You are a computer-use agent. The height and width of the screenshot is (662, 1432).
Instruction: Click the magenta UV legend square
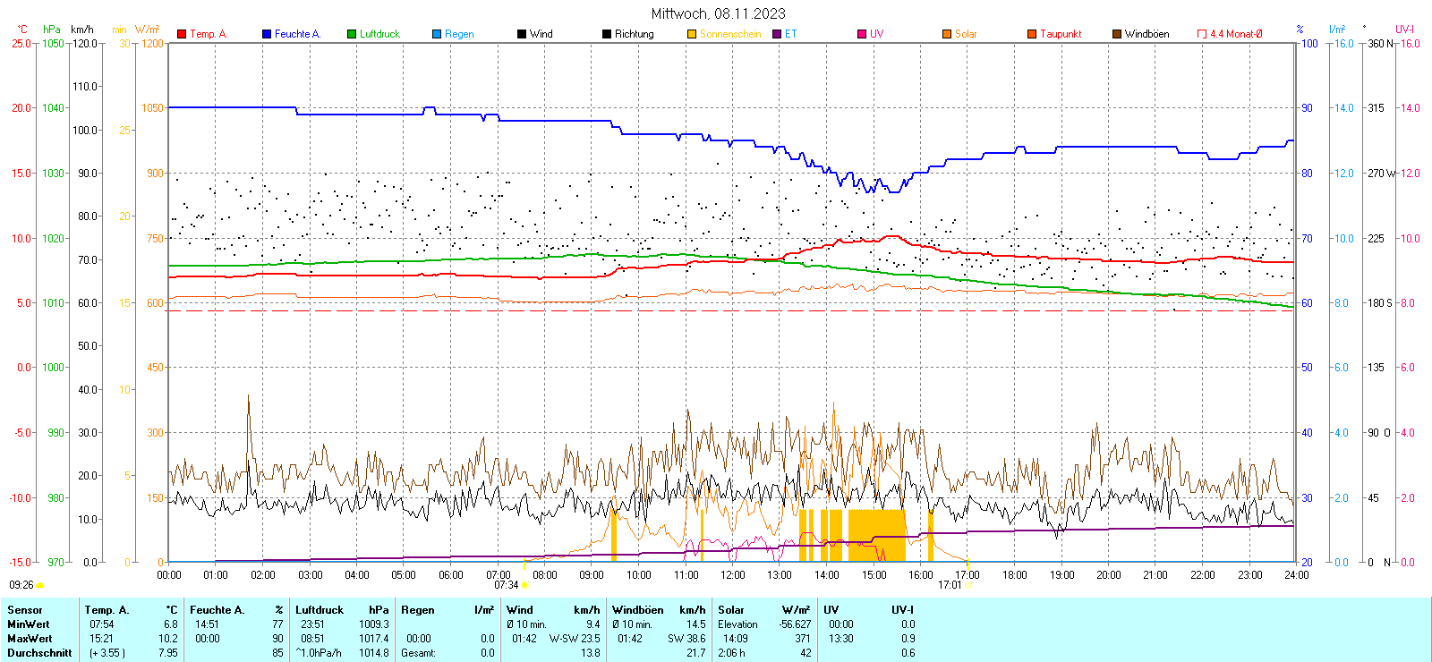(862, 34)
